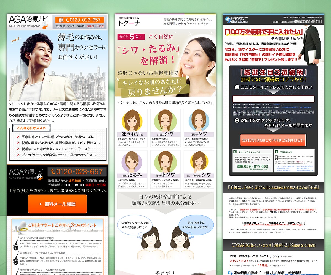This screenshot has height=275, width=331.
Task: Click the 株マイスター KABU MEISTER logo
Action: (236, 19)
